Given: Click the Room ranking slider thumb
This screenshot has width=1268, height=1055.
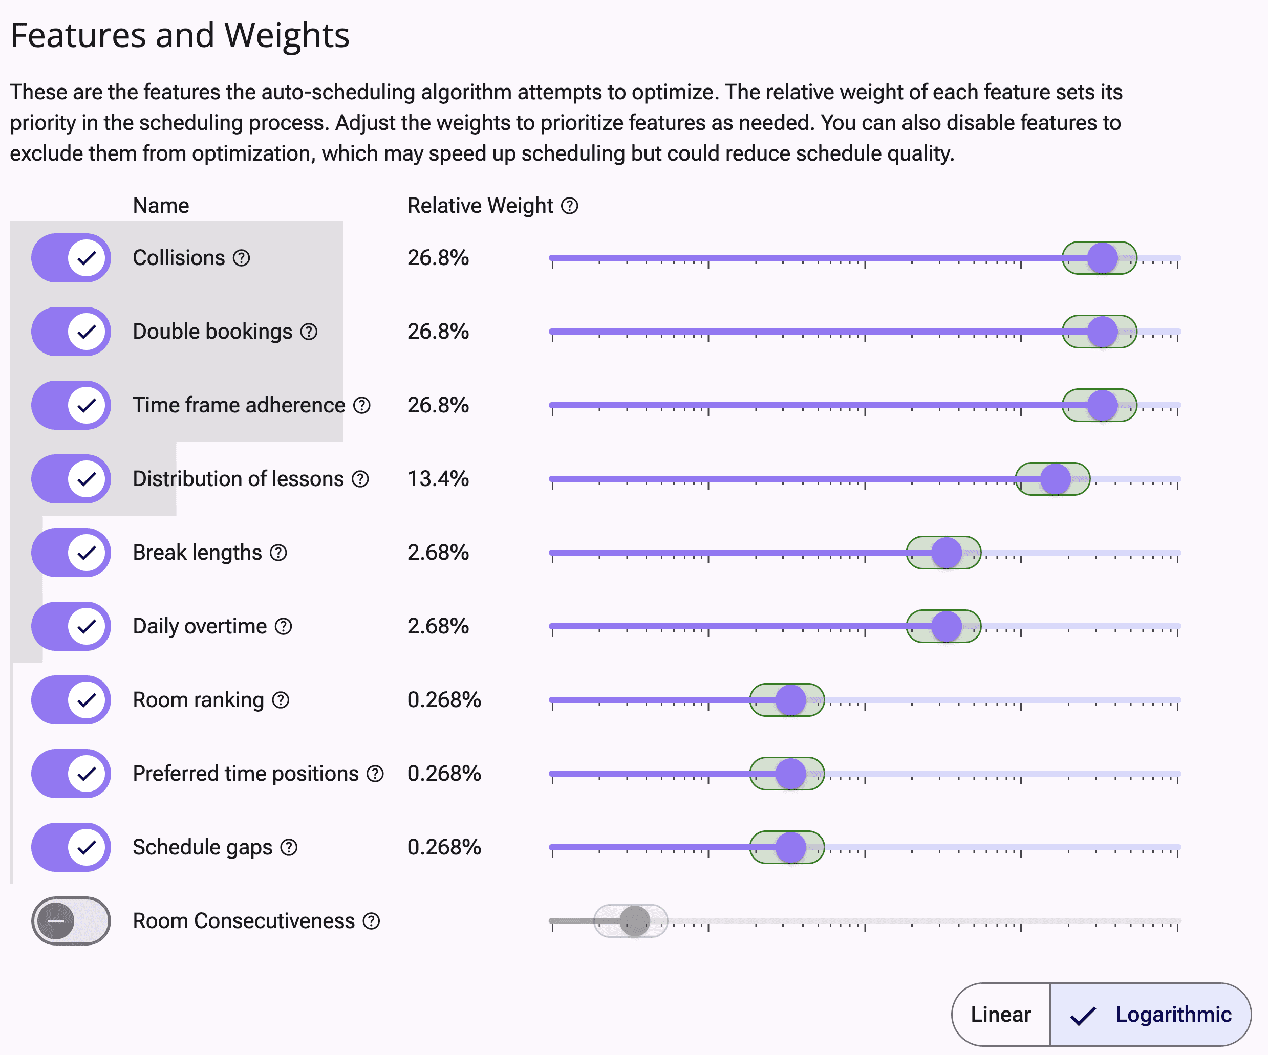Looking at the screenshot, I should (790, 700).
